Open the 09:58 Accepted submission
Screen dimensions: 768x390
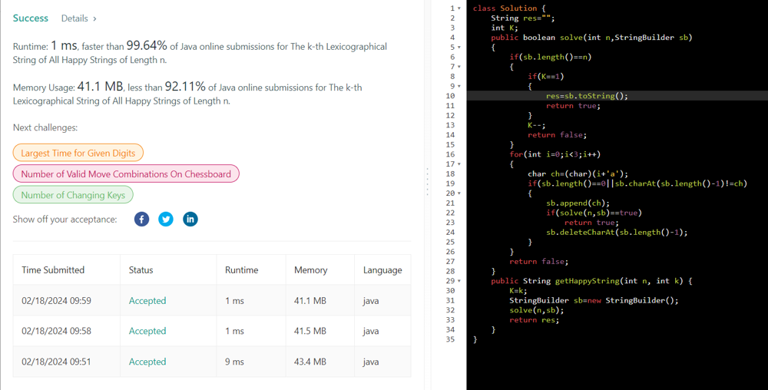[147, 331]
